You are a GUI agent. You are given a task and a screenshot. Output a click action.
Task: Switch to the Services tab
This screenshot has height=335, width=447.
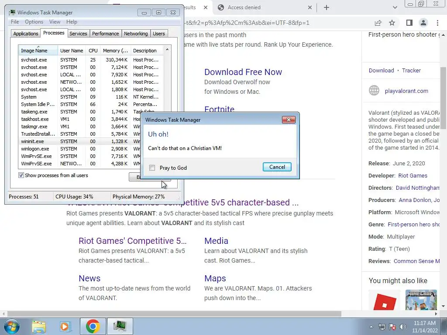tap(78, 34)
